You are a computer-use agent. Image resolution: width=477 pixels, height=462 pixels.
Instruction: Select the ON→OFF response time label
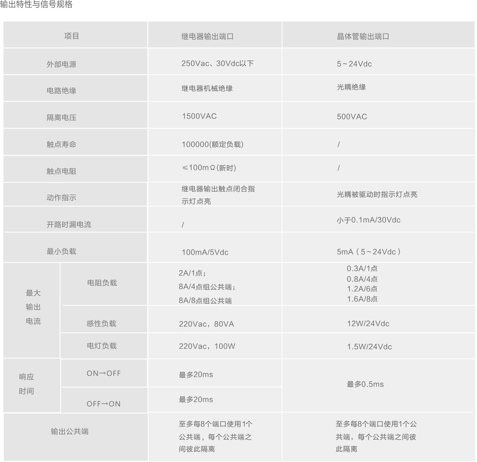click(103, 373)
